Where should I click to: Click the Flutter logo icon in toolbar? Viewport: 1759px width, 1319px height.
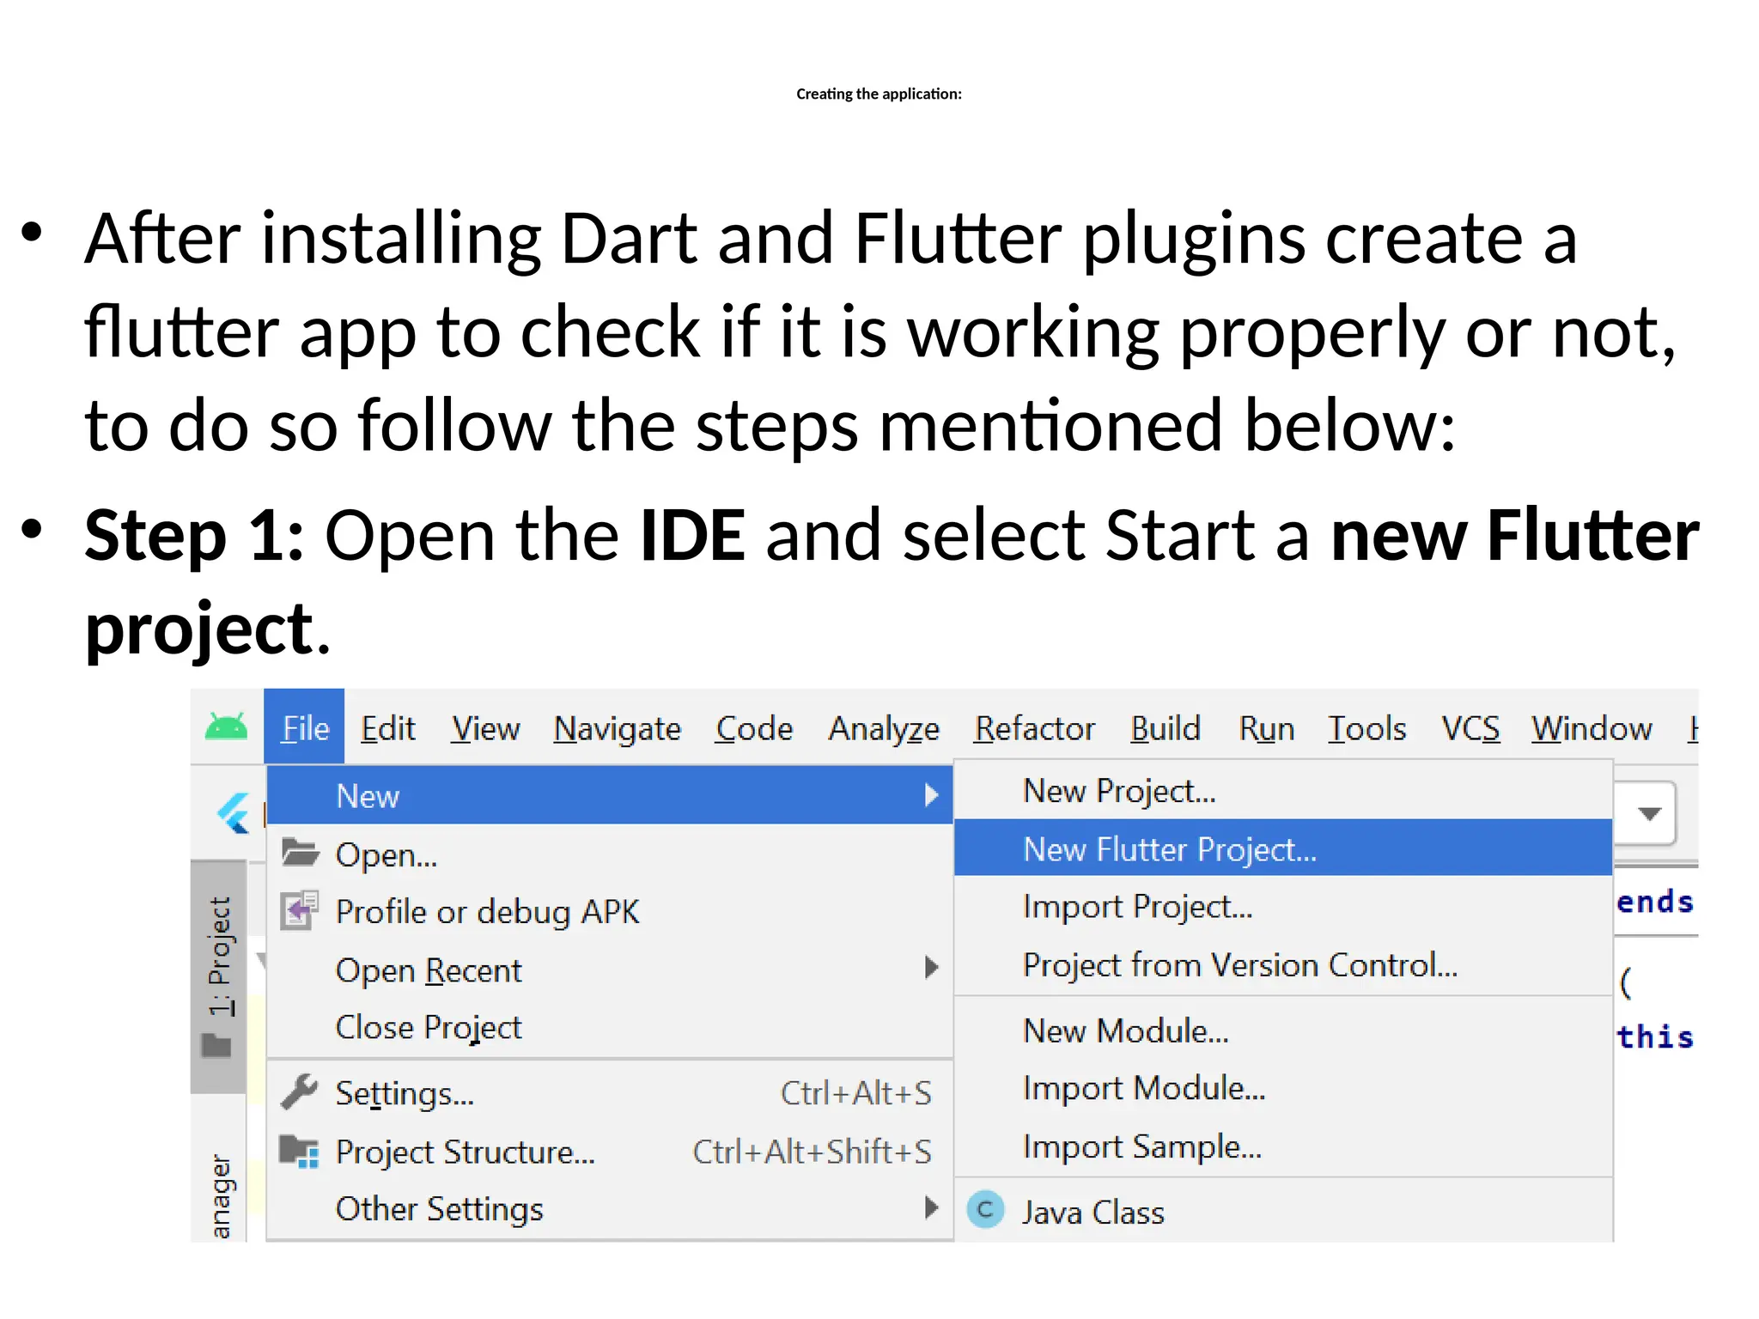pos(233,812)
